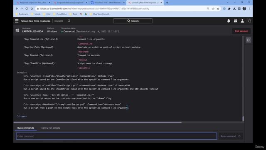Focus the Enter command input field
The height and width of the screenshot is (150, 266).
tap(116, 136)
